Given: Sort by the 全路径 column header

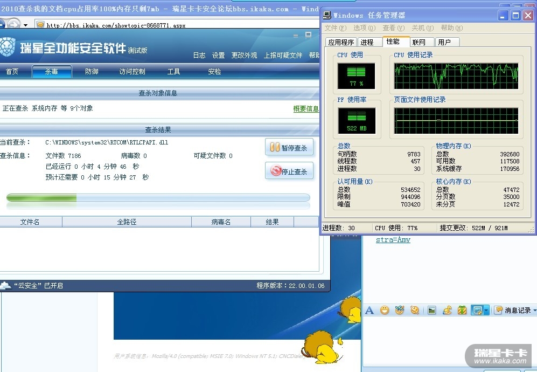Looking at the screenshot, I should [x=127, y=222].
